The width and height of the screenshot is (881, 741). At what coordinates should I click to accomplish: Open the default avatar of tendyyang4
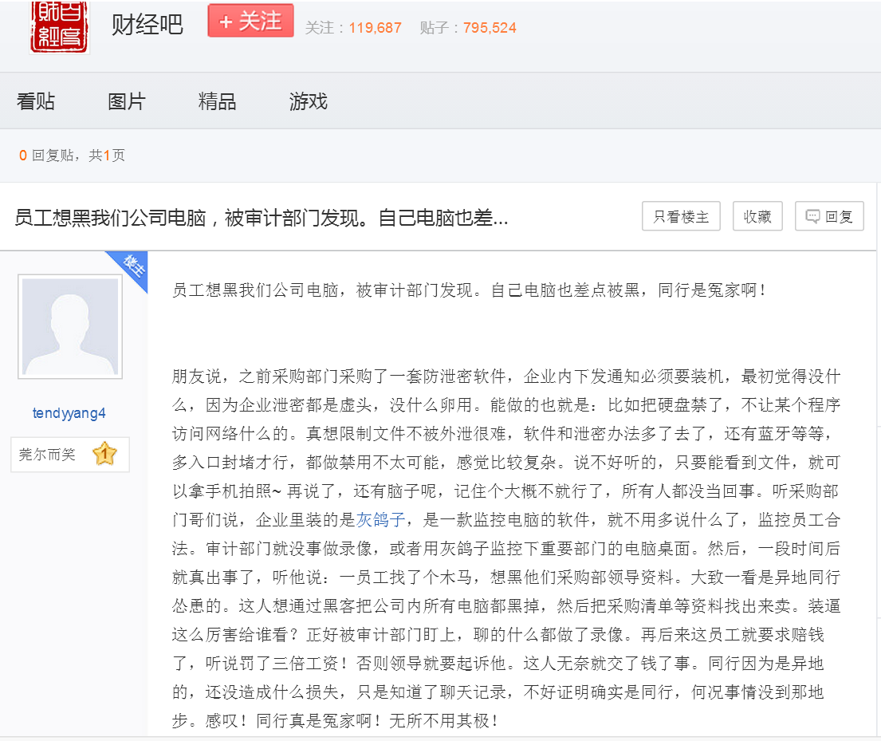(x=70, y=327)
